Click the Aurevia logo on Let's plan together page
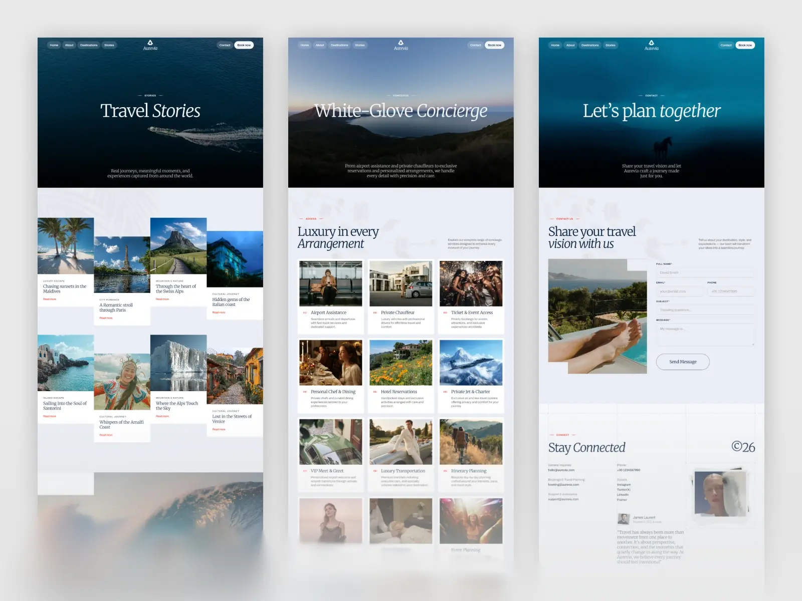The height and width of the screenshot is (601, 802). pyautogui.click(x=652, y=45)
